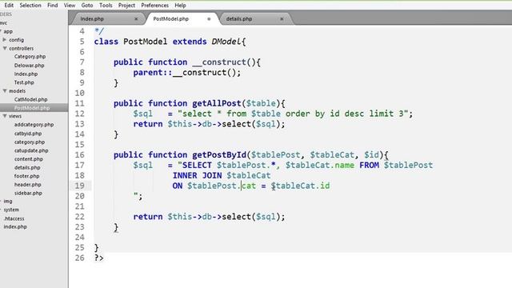Open Test.php file

[24, 82]
